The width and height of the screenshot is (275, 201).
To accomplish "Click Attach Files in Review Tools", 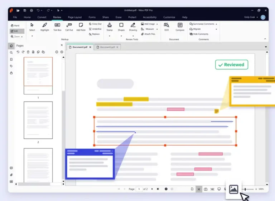I will (x=148, y=34).
